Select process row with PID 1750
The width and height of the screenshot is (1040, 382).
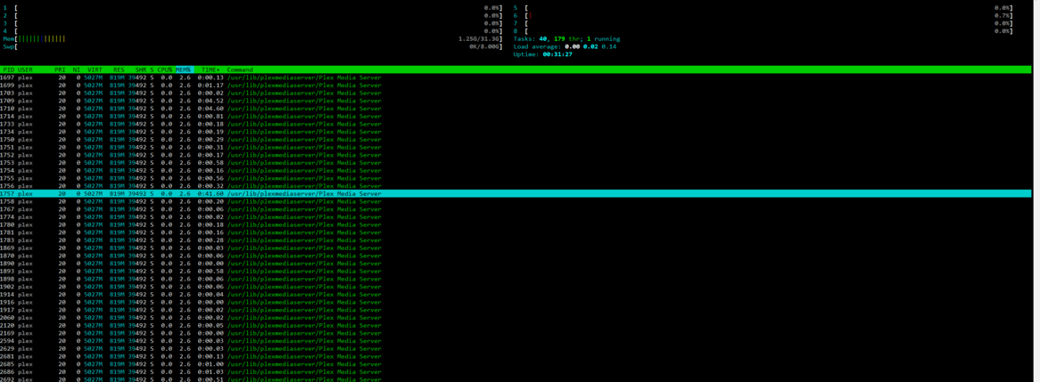pyautogui.click(x=516, y=140)
